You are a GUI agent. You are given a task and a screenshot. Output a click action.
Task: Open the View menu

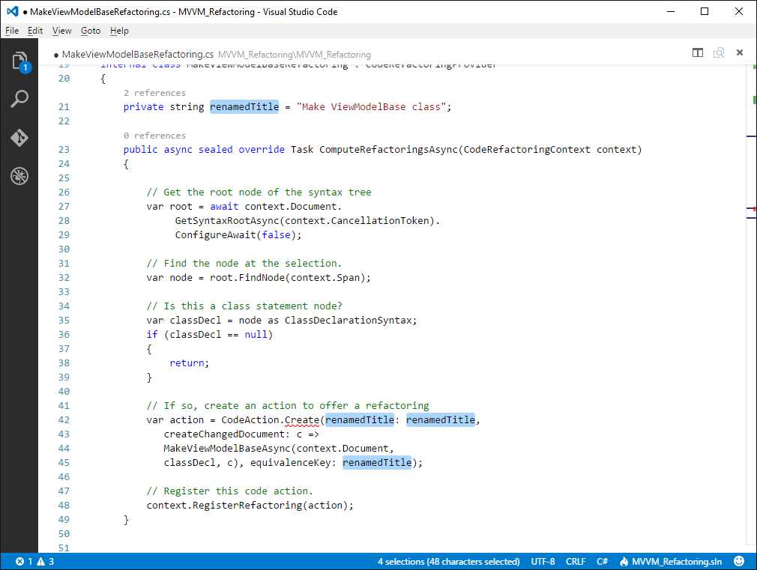pos(61,31)
